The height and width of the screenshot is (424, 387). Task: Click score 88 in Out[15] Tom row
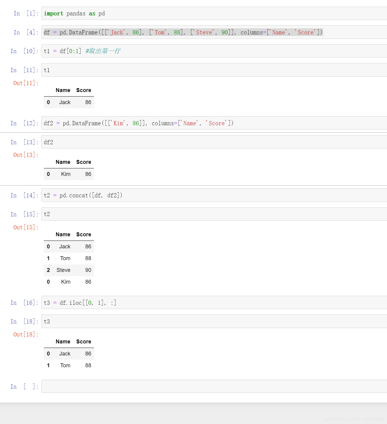(x=88, y=258)
